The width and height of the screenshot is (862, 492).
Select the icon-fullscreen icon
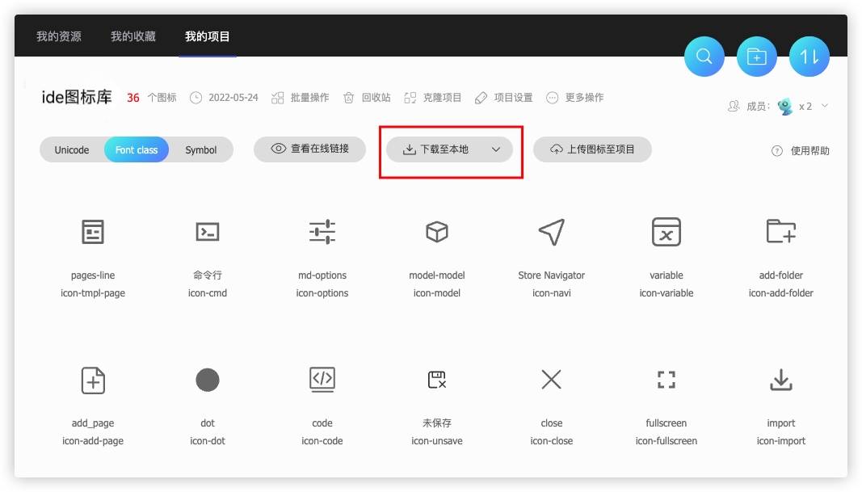[x=666, y=379]
